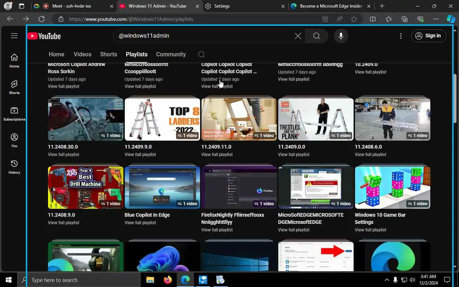Switch to the channel Home tab
459x287 pixels.
(56, 54)
